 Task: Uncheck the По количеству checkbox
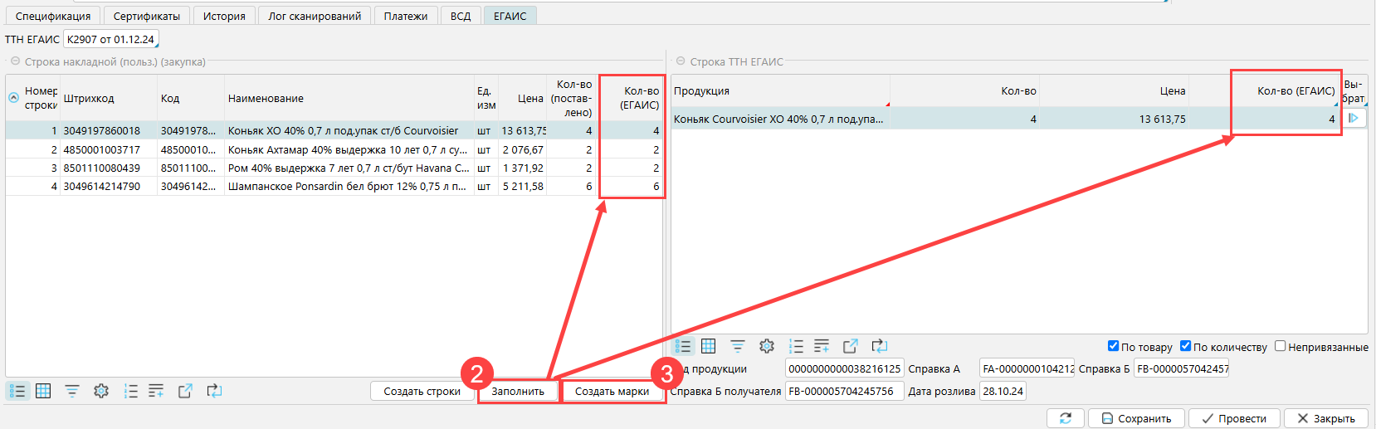click(x=1185, y=346)
